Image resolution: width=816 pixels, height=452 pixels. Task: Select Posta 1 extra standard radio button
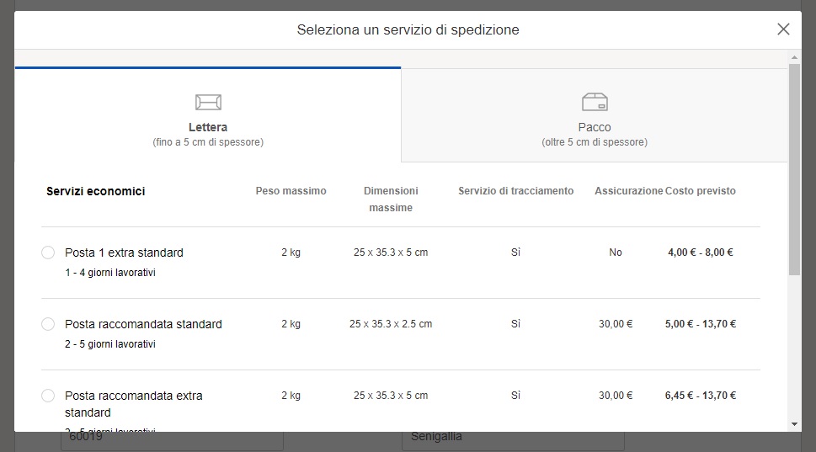(48, 253)
